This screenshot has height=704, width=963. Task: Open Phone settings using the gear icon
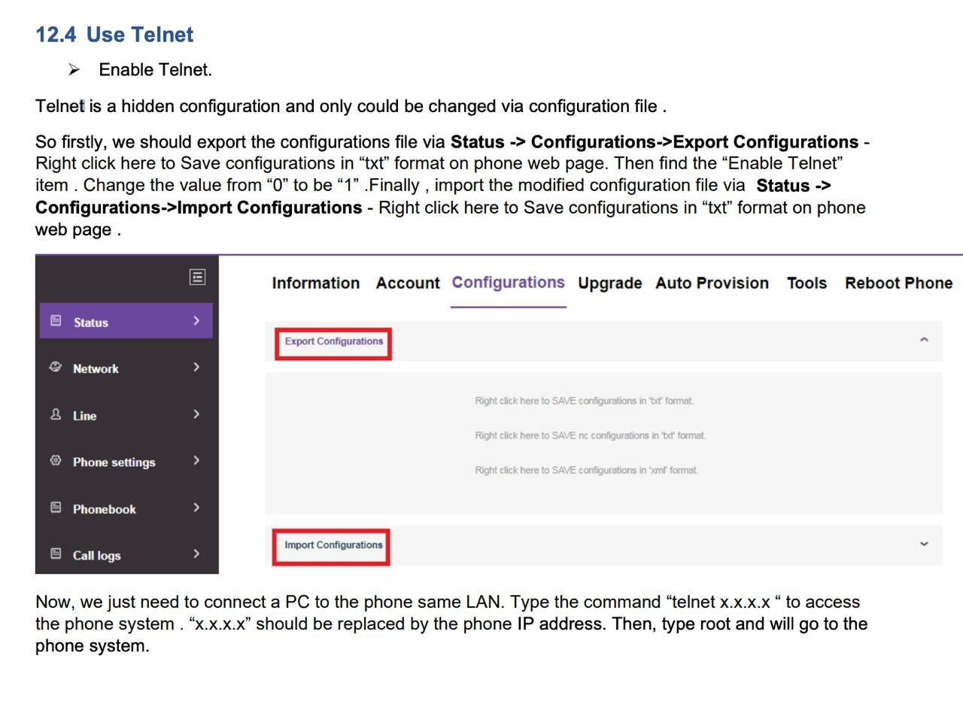click(x=55, y=462)
